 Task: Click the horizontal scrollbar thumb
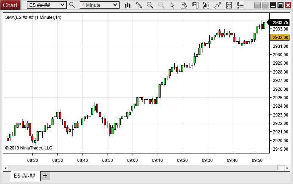tap(281, 168)
